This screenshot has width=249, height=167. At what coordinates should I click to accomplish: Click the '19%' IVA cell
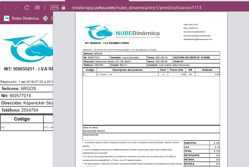coord(190,74)
